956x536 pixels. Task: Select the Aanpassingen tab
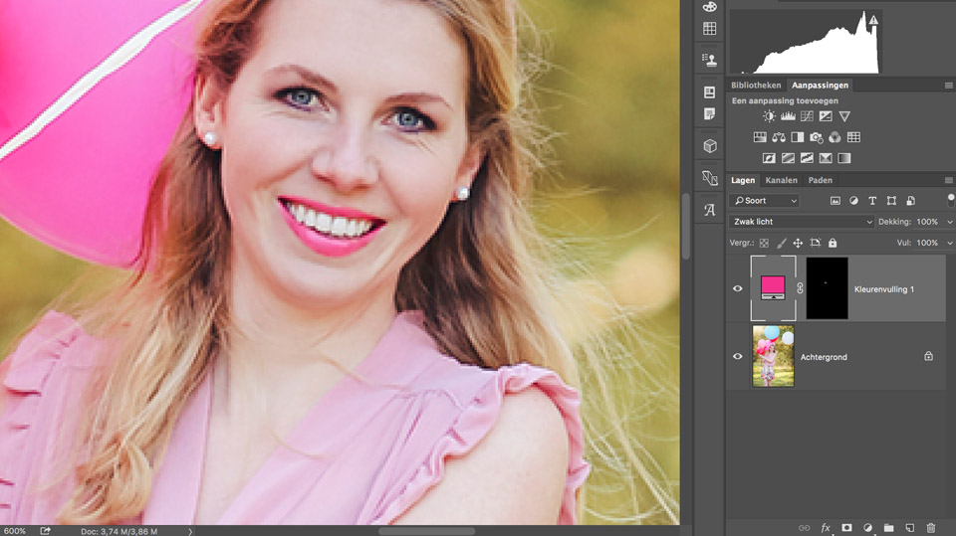[820, 86]
